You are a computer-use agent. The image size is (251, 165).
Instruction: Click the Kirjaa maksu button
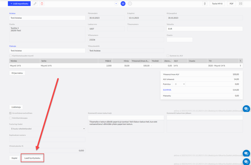click(17, 73)
